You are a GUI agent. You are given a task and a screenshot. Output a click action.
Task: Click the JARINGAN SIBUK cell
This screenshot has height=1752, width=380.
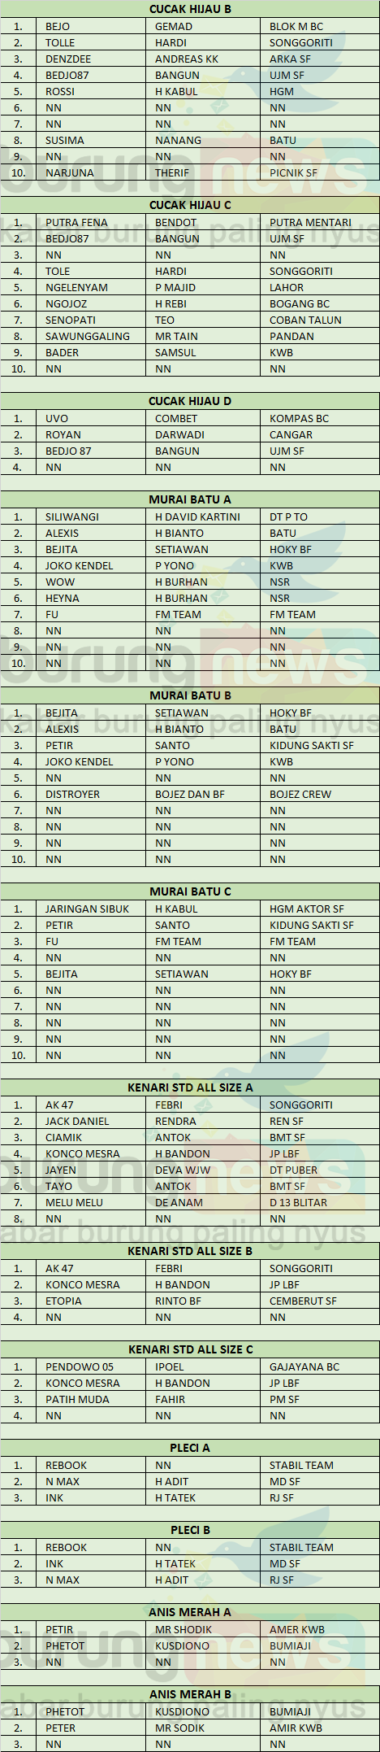tap(91, 909)
